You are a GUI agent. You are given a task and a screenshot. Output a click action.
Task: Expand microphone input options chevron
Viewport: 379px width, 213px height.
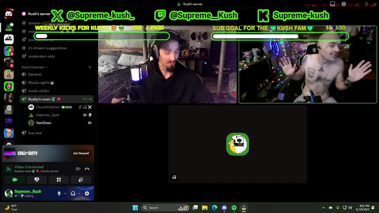tap(65, 193)
